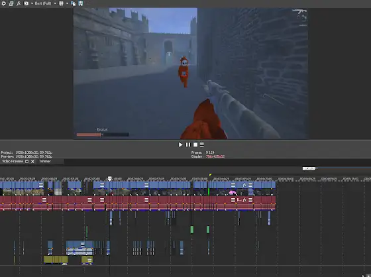
Task: Switch to the Video Preview tab
Action: pyautogui.click(x=13, y=161)
